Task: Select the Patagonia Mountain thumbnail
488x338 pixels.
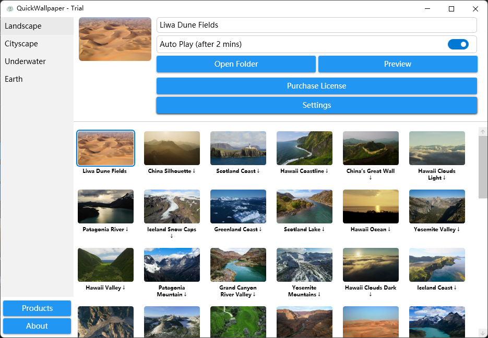Action: 172,265
